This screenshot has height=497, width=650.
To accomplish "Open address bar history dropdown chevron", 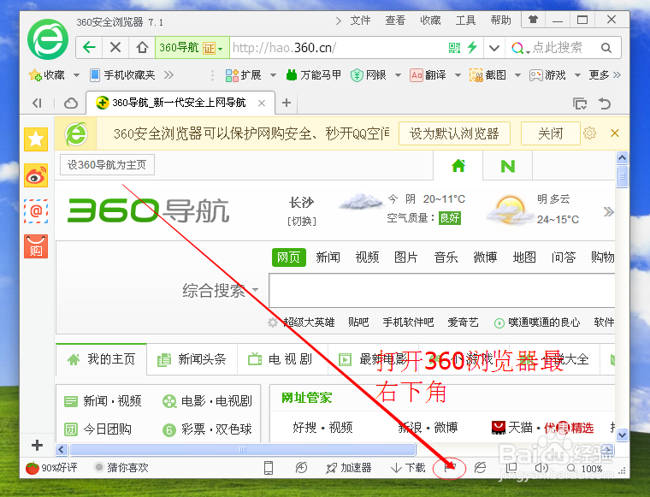I will tap(493, 48).
